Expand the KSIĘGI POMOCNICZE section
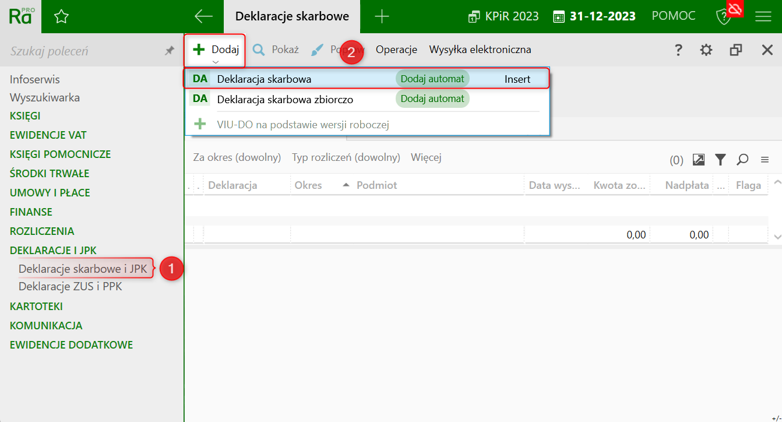This screenshot has height=422, width=782. tap(61, 154)
